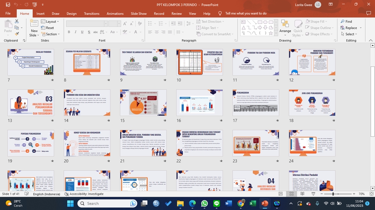
Task: Click the 70% zoom level text
Action: [362, 194]
